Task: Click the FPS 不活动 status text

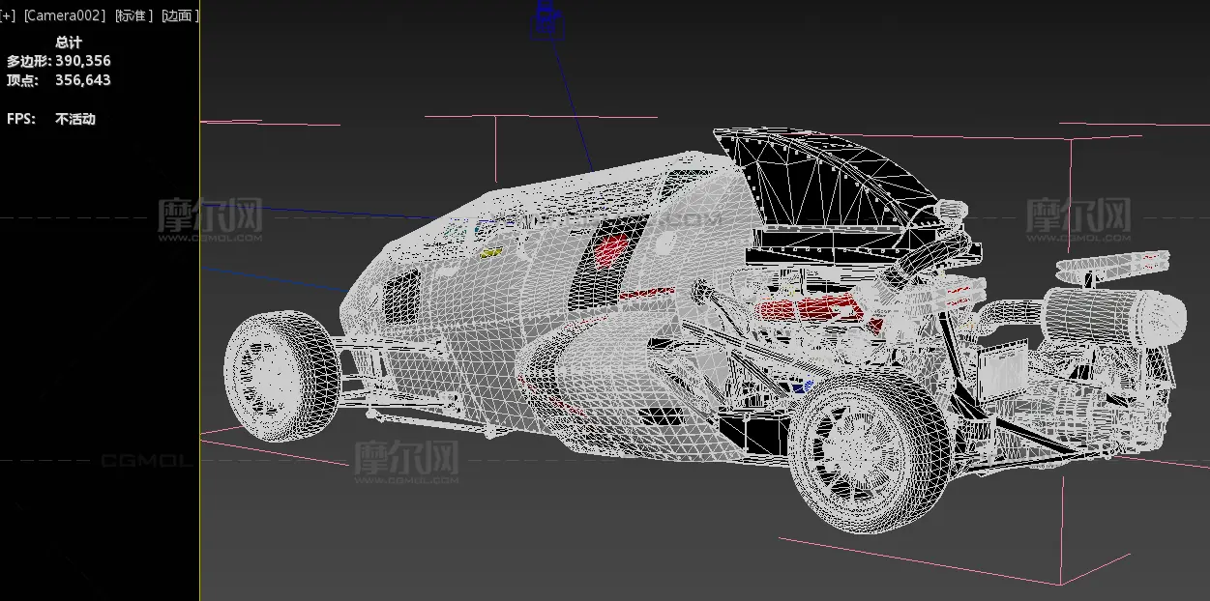Action: click(74, 119)
